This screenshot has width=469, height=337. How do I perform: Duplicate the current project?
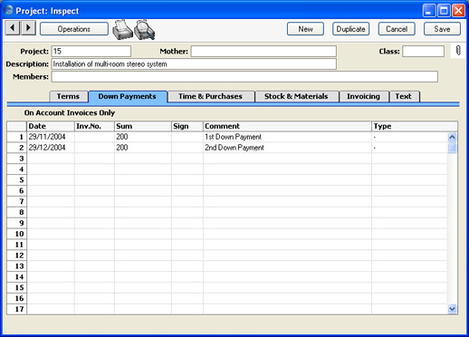(x=351, y=29)
